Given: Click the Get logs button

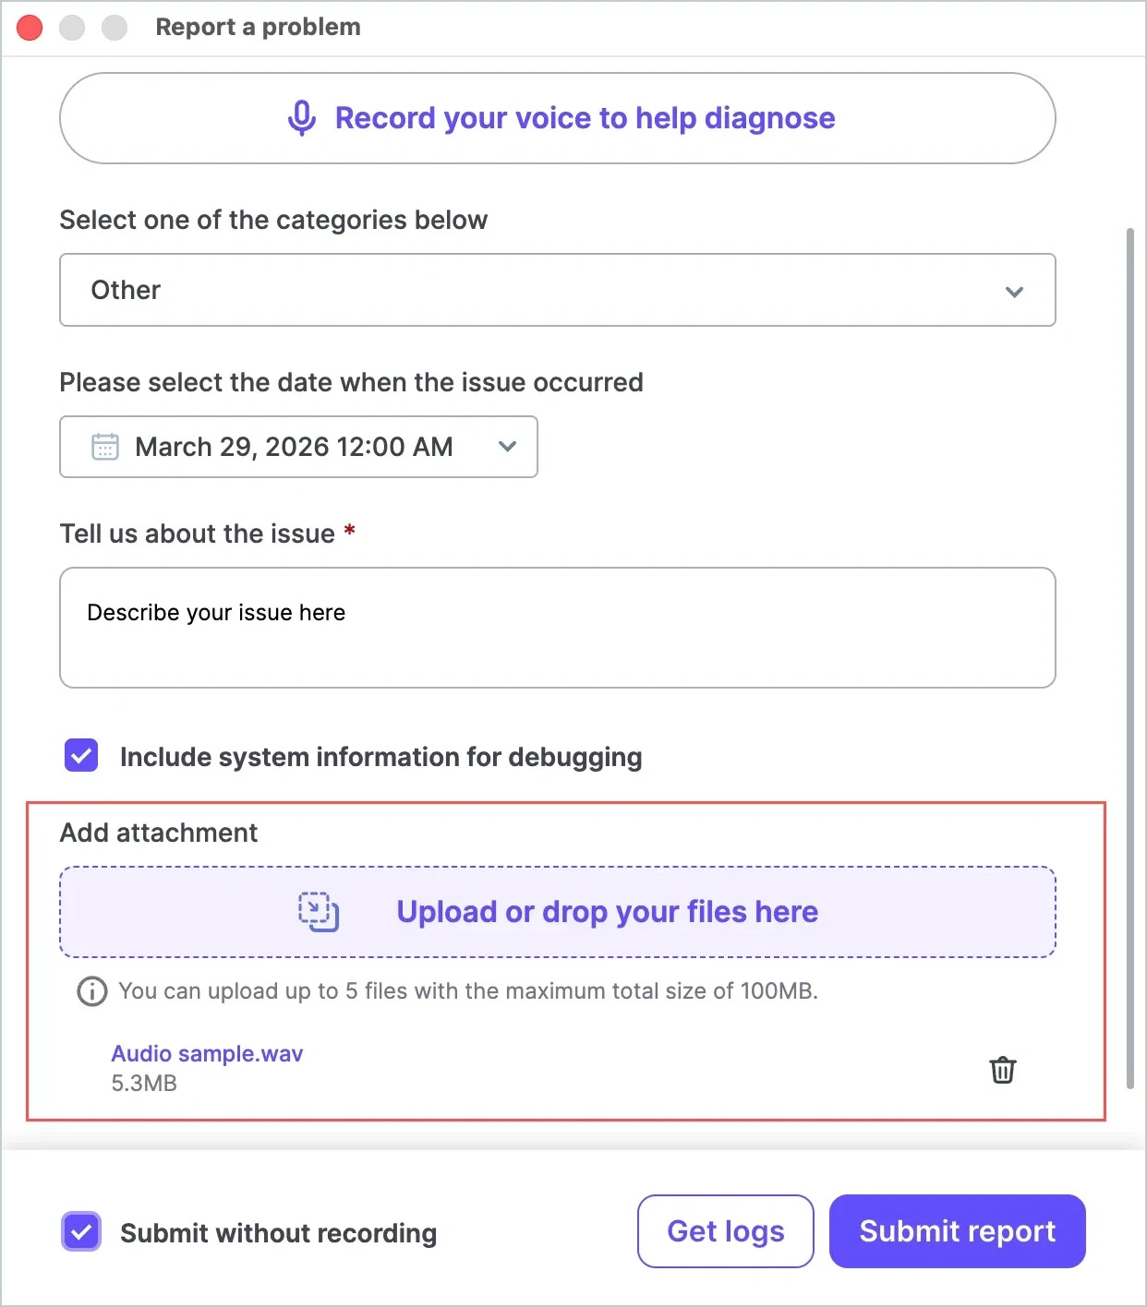Looking at the screenshot, I should tap(725, 1231).
